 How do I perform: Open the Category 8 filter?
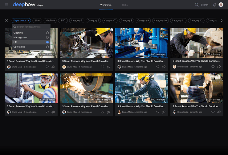(x=126, y=21)
